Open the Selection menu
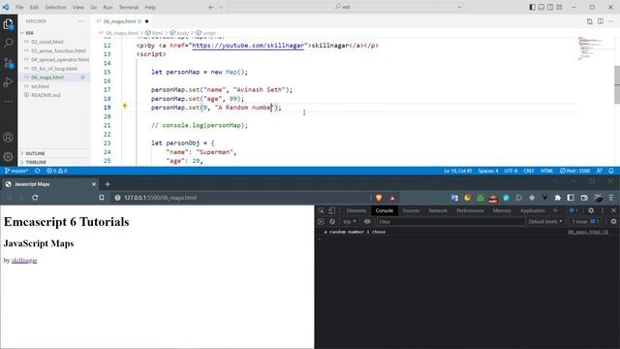This screenshot has height=349, width=620. point(55,7)
